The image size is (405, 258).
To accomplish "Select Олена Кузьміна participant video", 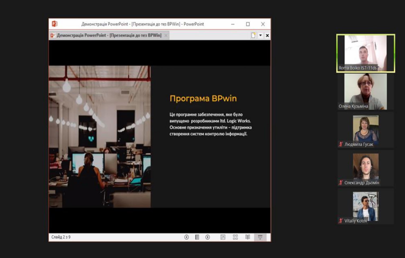I will tap(366, 92).
